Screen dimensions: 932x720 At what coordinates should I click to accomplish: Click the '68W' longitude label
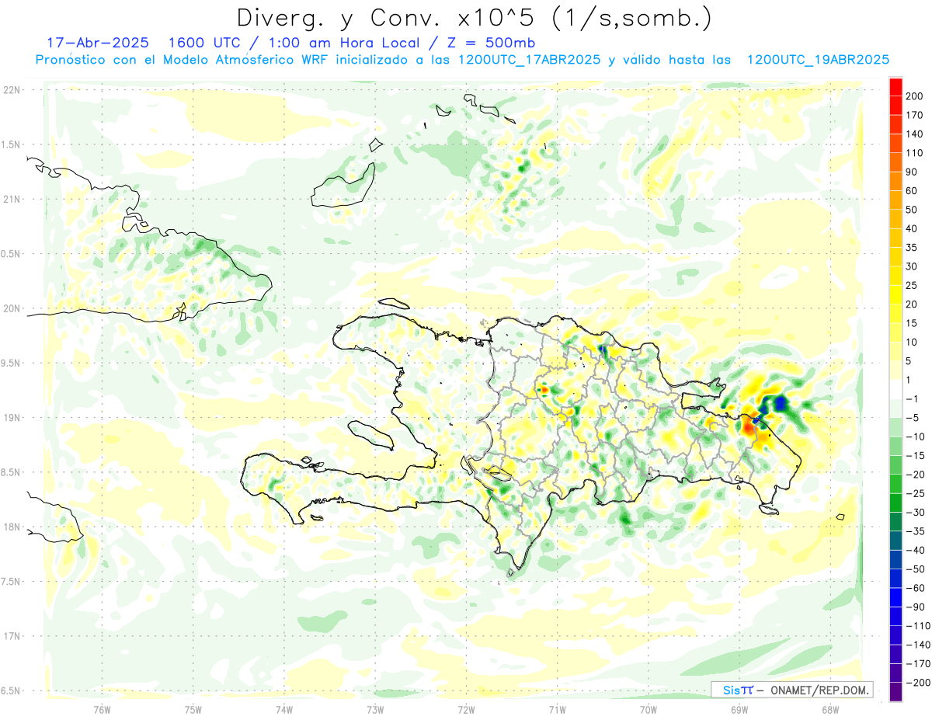click(829, 709)
